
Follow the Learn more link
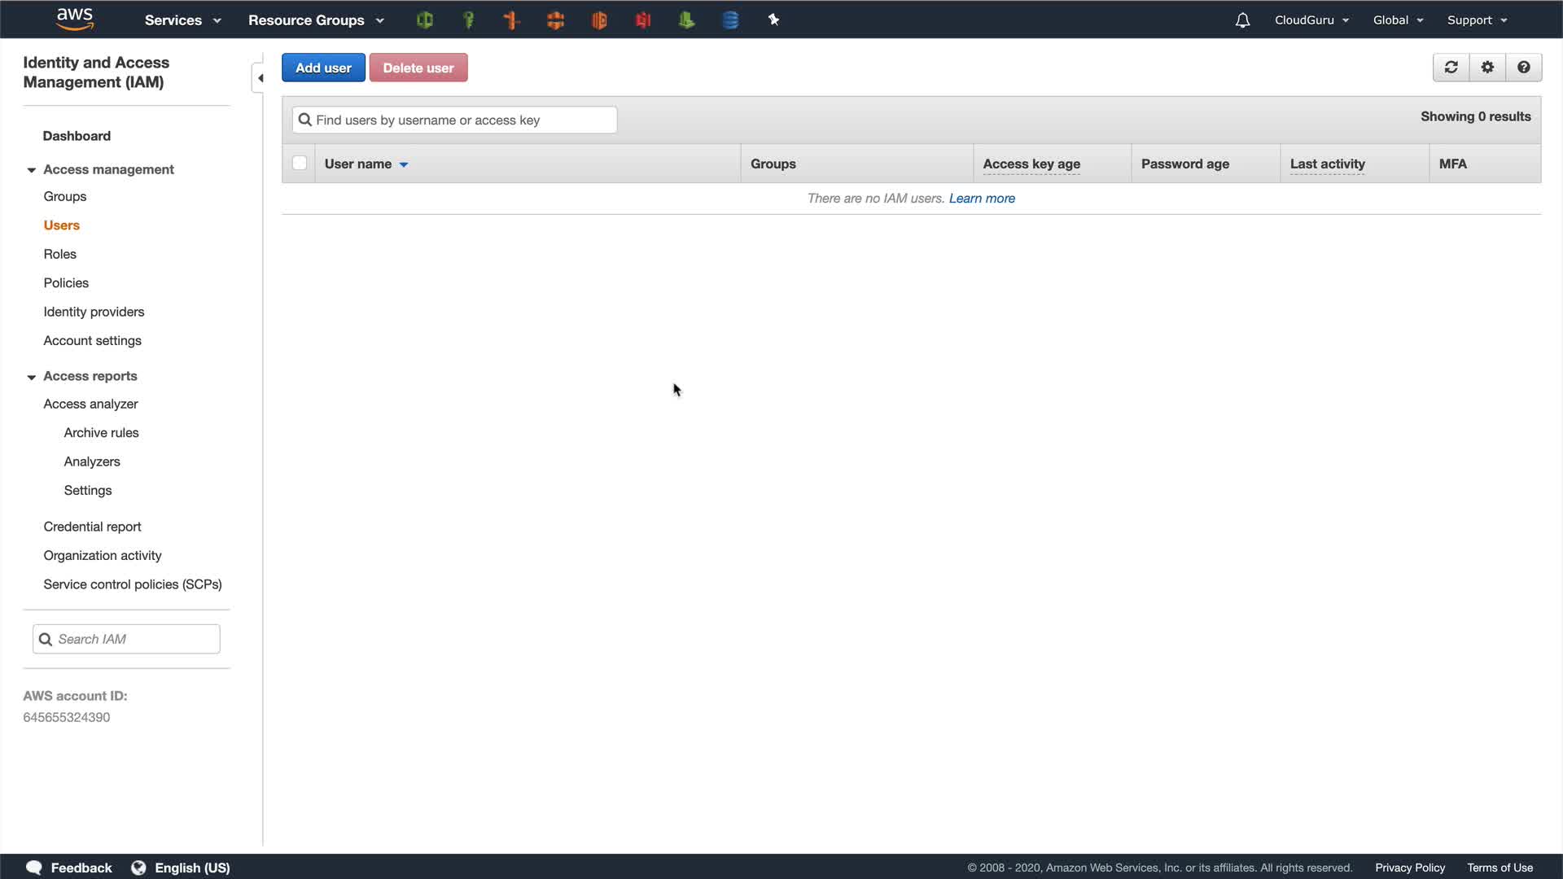tap(982, 199)
